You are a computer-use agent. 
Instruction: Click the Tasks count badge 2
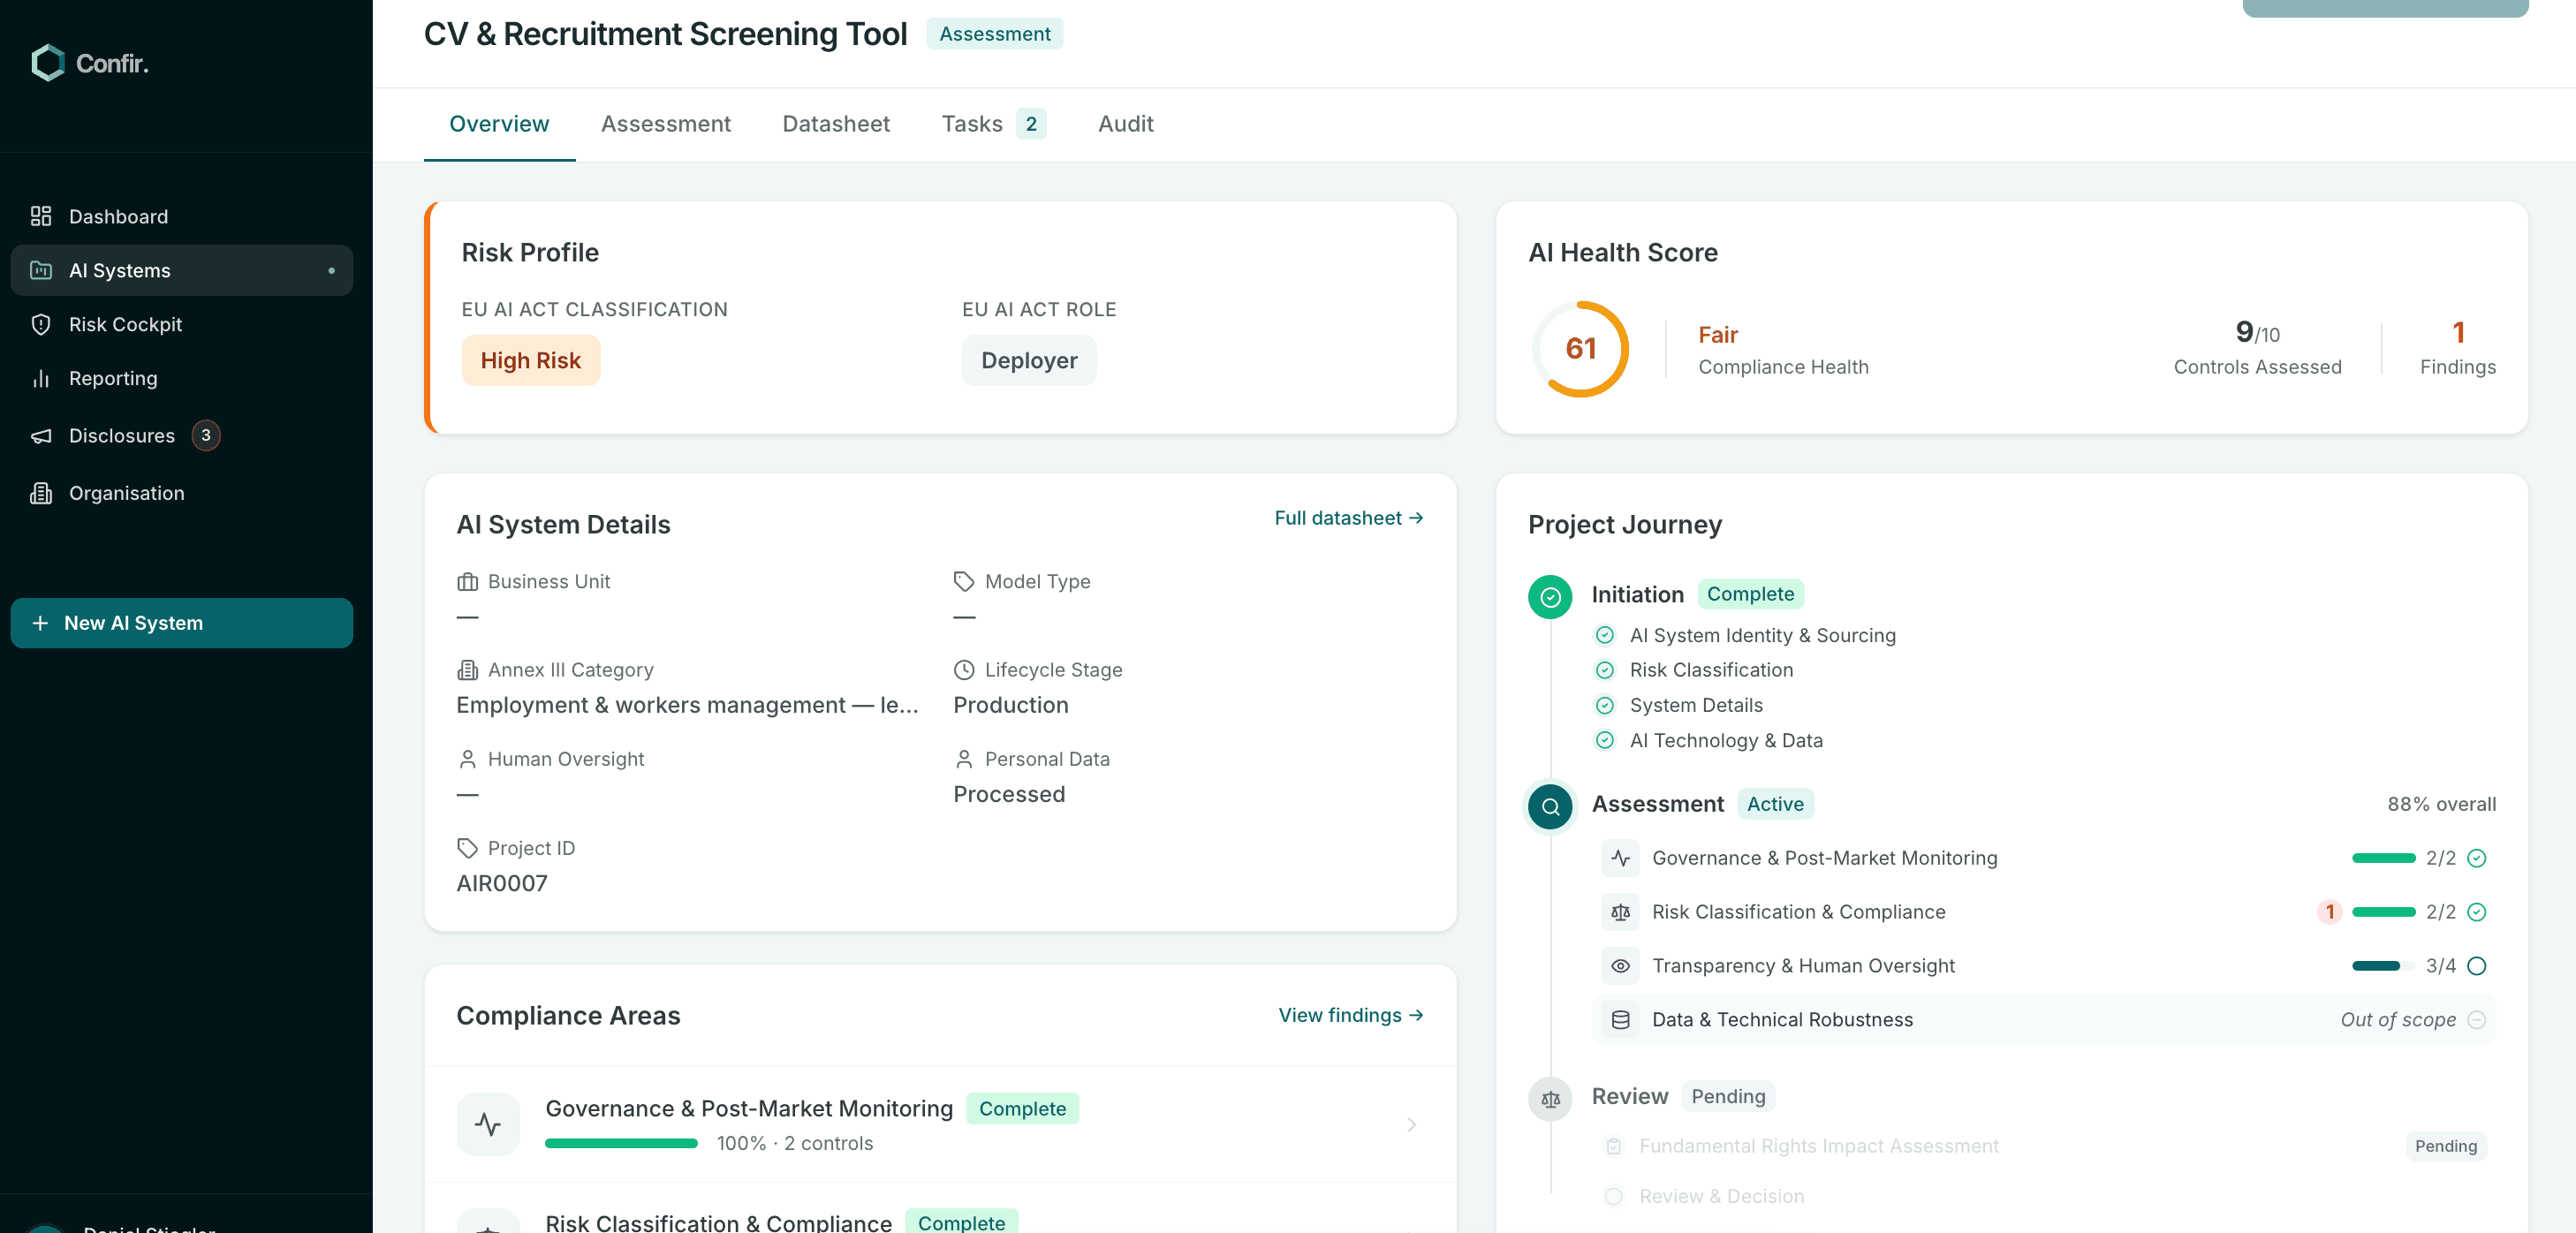(x=1031, y=124)
